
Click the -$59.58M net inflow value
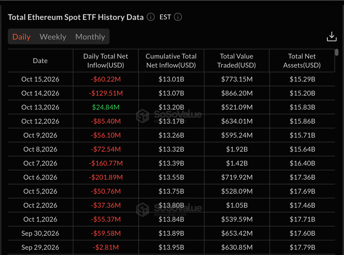click(106, 233)
